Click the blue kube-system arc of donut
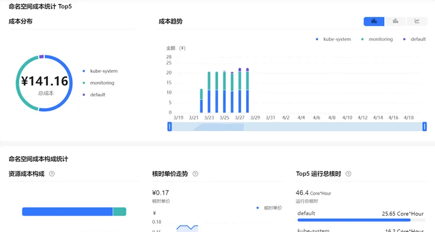 click(x=71, y=83)
